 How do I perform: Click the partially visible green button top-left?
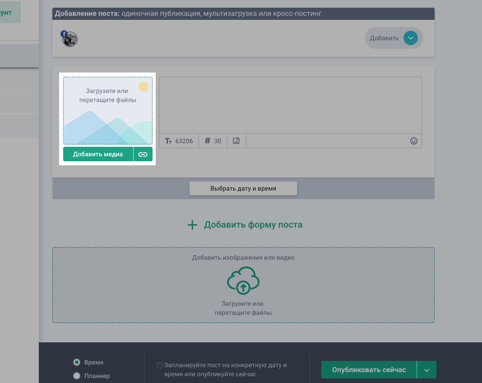point(9,13)
